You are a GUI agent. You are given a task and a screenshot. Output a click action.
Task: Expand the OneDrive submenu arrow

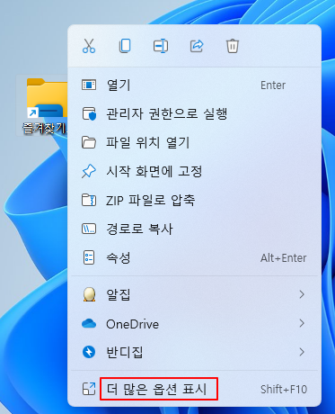pos(302,323)
